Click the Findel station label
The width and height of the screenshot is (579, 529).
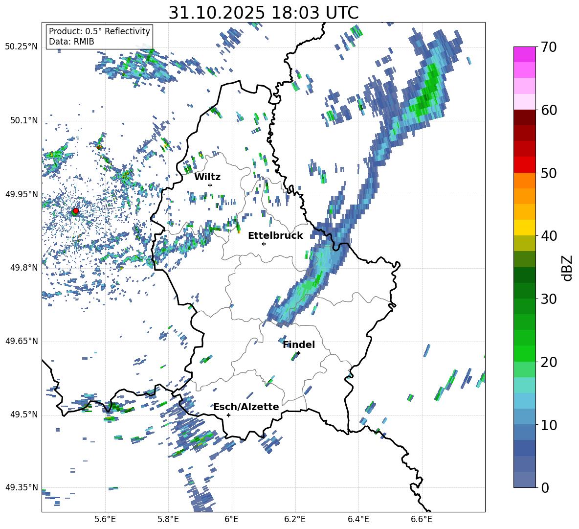click(299, 345)
